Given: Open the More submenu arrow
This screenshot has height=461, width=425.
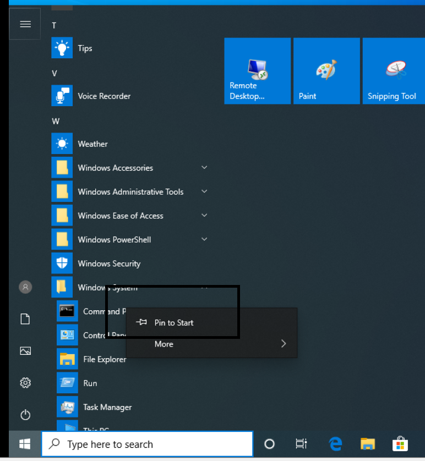Looking at the screenshot, I should click(x=284, y=344).
